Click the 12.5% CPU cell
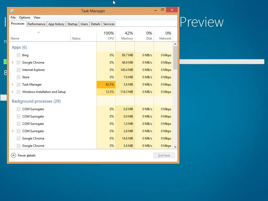Screen dimensions: 268x201 pyautogui.click(x=106, y=92)
